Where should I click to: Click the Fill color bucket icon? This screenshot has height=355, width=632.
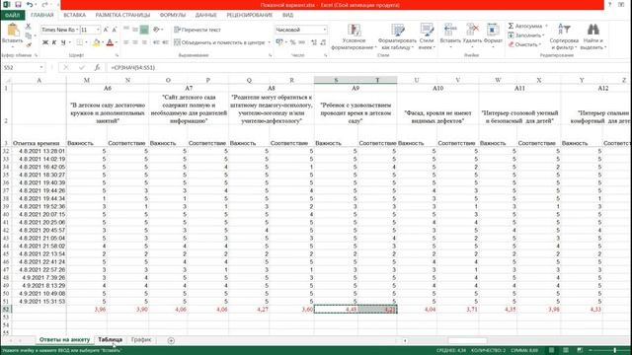(x=97, y=42)
